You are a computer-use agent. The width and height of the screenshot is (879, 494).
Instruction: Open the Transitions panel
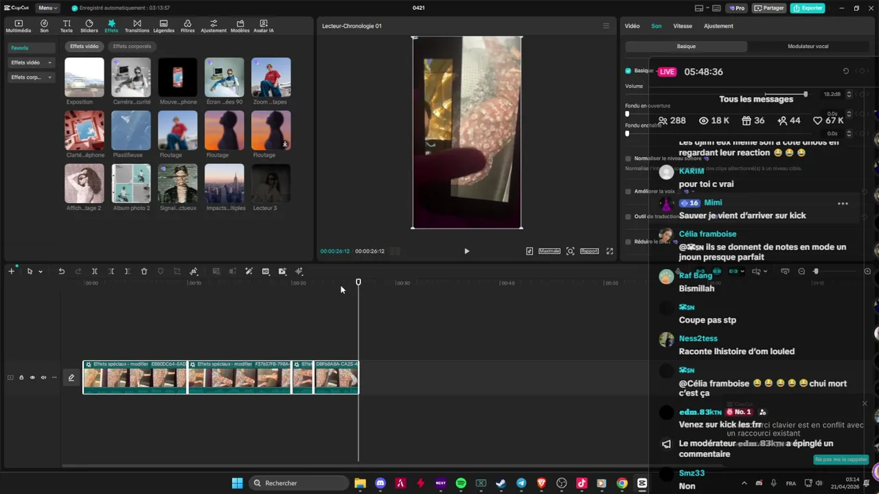(x=137, y=26)
